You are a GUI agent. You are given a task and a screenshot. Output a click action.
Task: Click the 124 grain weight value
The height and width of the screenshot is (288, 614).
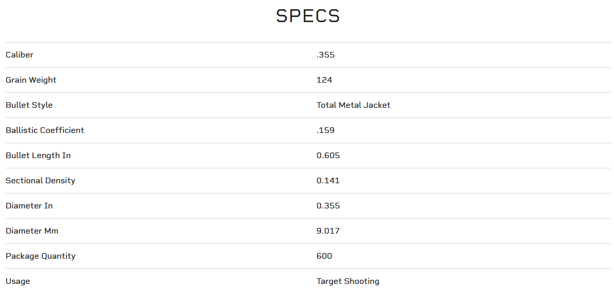pyautogui.click(x=324, y=80)
